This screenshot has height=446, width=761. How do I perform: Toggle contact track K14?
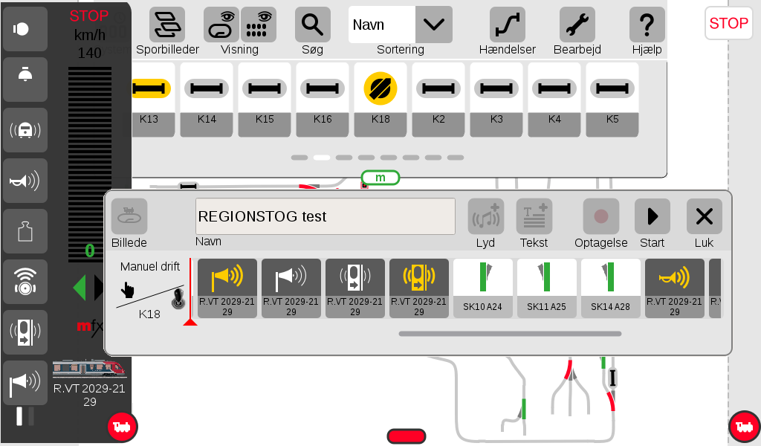(207, 100)
